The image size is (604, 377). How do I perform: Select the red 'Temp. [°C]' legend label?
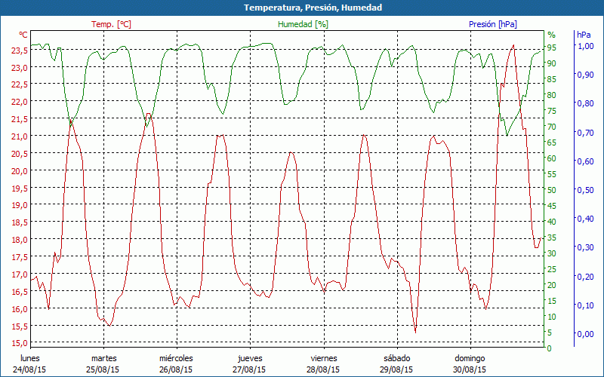coord(111,24)
